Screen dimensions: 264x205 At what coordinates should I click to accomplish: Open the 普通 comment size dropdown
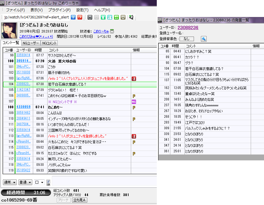coord(25,182)
